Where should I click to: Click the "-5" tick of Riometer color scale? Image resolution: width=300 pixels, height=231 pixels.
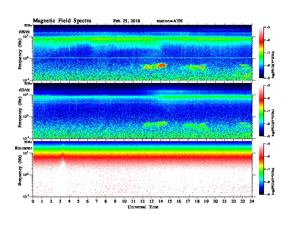tap(268, 144)
